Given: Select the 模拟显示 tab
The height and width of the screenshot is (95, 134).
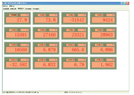Looking at the screenshot, I should tap(21, 9).
